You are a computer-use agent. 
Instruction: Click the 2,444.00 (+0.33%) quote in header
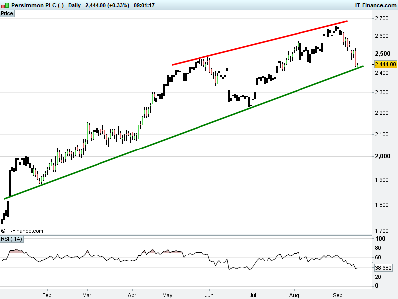[x=107, y=5]
